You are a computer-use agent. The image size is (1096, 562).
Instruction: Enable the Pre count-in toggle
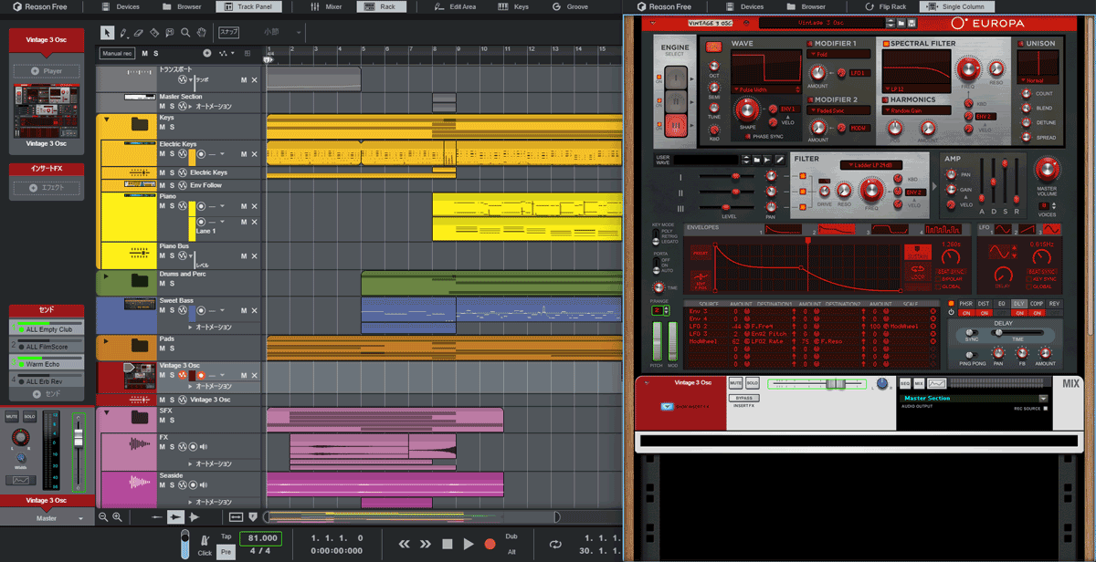[x=227, y=551]
